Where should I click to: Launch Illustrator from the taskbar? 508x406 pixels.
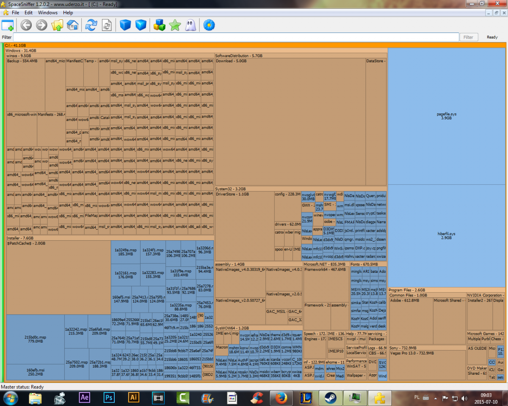[x=134, y=398]
